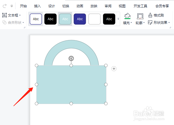Click the top-right resize handle of the rectangle
The image size is (174, 125).
tap(106, 65)
